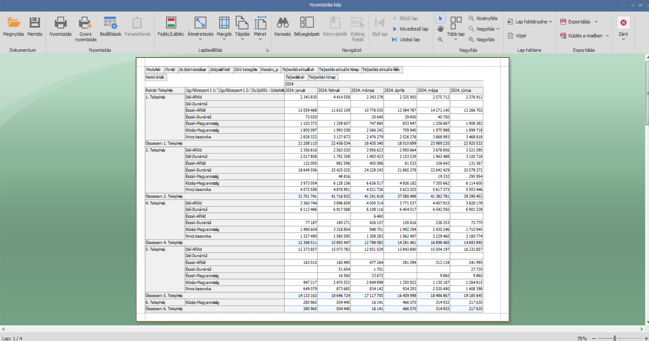Screen dimensions: 649x341
Task: Open the Nyomtatás print dialog
Action: pos(60,23)
